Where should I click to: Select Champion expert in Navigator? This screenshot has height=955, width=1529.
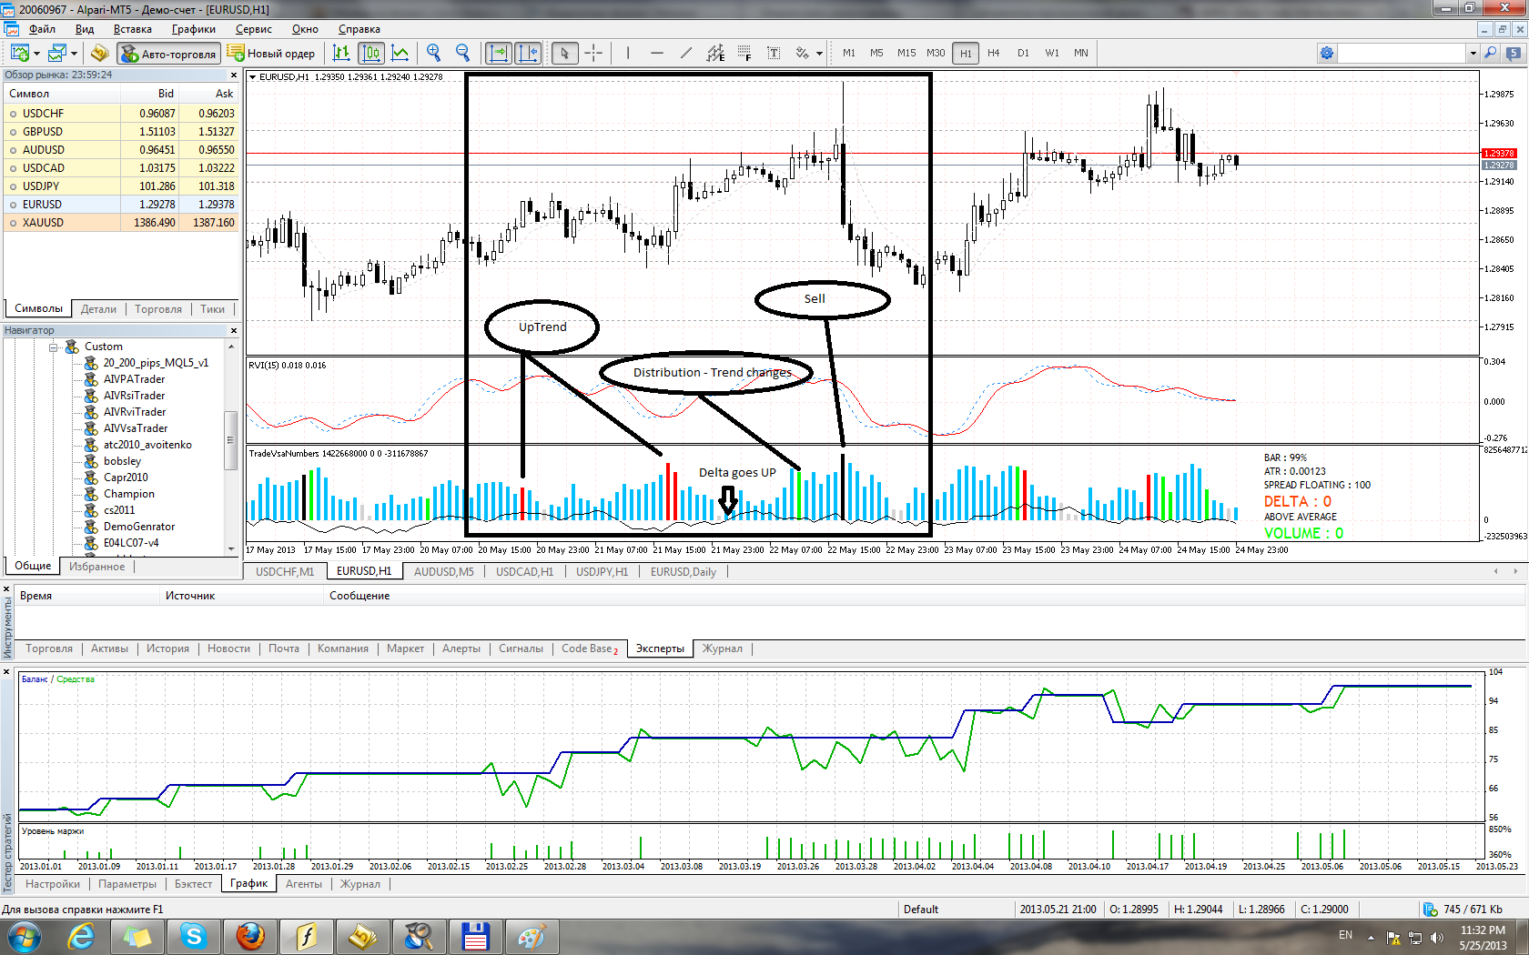(x=128, y=494)
